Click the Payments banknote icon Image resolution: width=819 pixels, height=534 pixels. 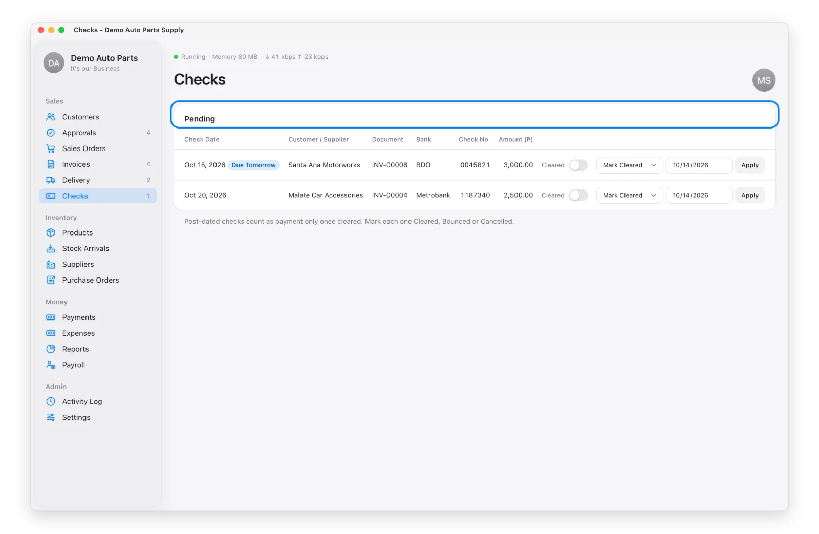tap(51, 317)
